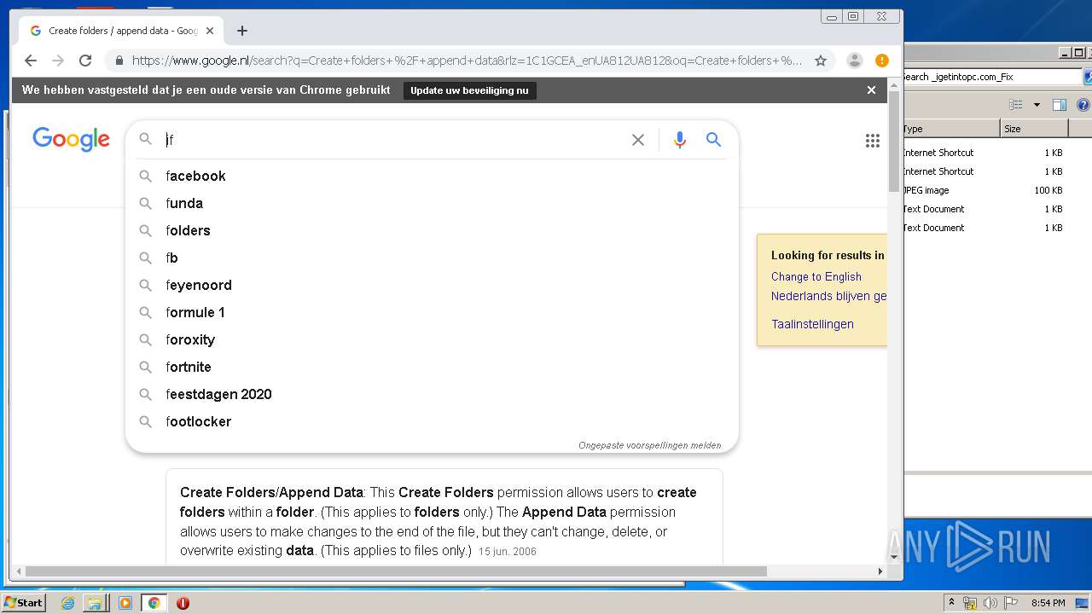Open Chrome profile avatar
This screenshot has height=614, width=1092.
point(854,61)
